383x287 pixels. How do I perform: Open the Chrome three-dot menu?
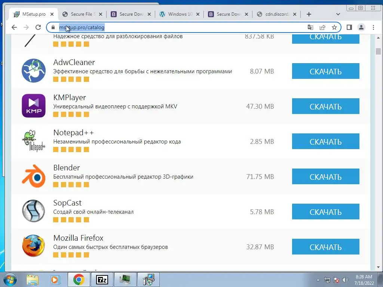pyautogui.click(x=373, y=27)
